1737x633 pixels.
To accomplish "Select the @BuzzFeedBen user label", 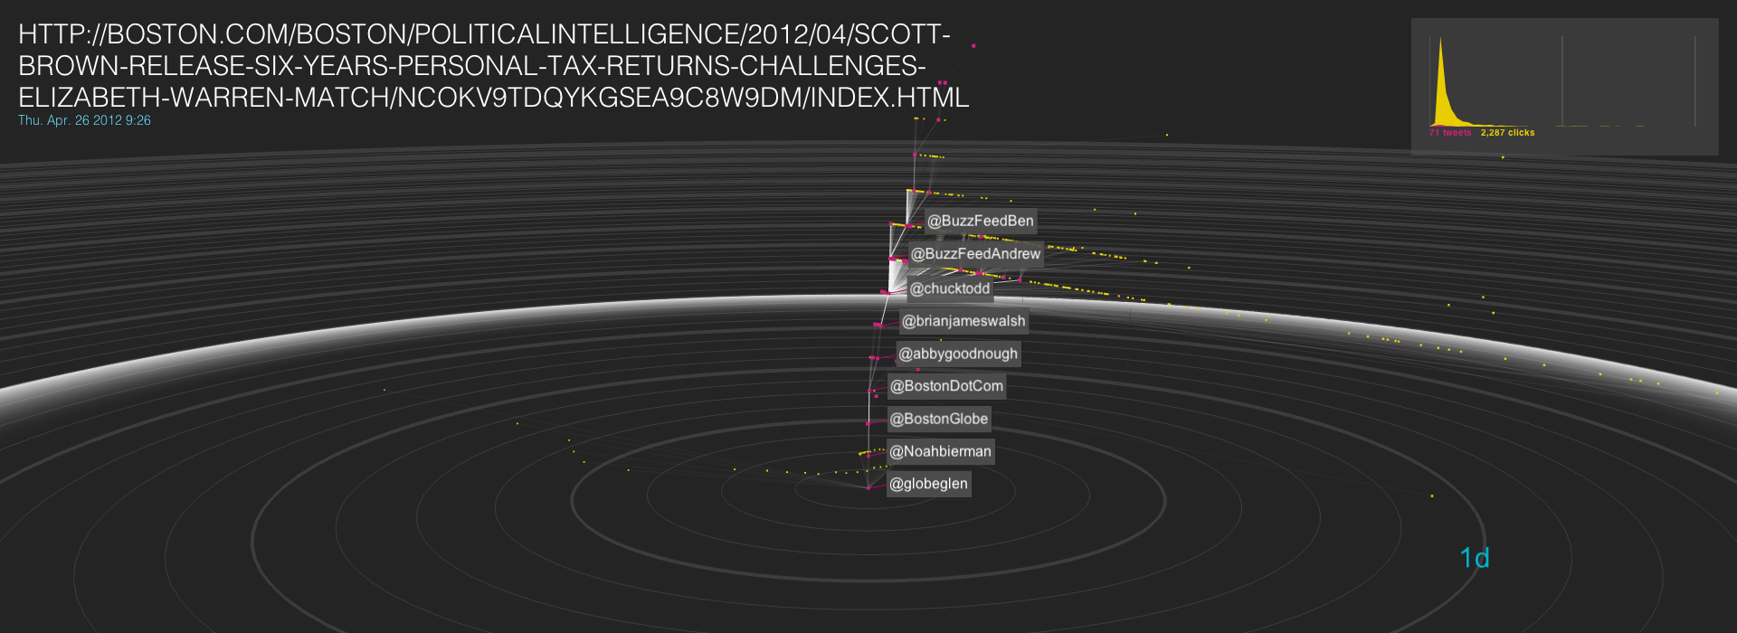I will 980,221.
